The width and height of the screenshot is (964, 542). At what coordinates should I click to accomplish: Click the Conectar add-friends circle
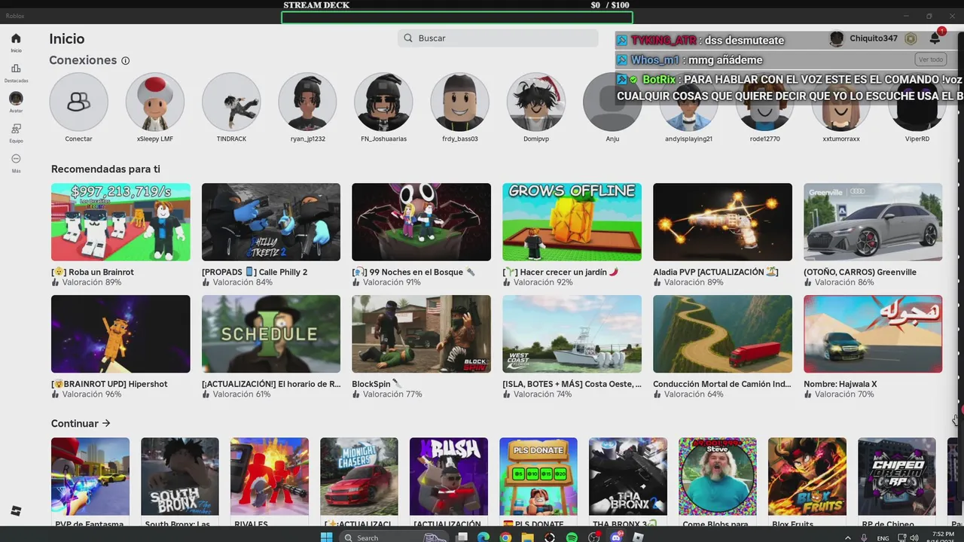click(78, 102)
